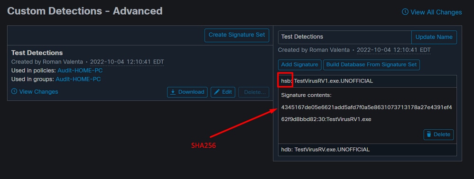Click the creation timestamp in the left list

127,62
